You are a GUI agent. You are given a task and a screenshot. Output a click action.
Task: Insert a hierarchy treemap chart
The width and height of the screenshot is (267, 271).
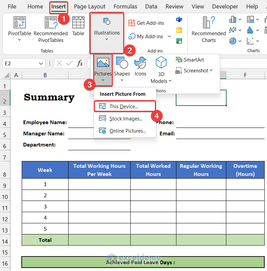point(250,19)
